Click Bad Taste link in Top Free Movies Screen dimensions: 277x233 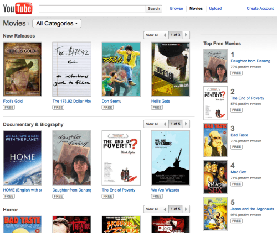click(239, 135)
